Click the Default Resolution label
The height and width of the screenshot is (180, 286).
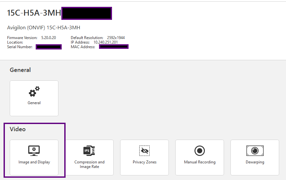87,38
